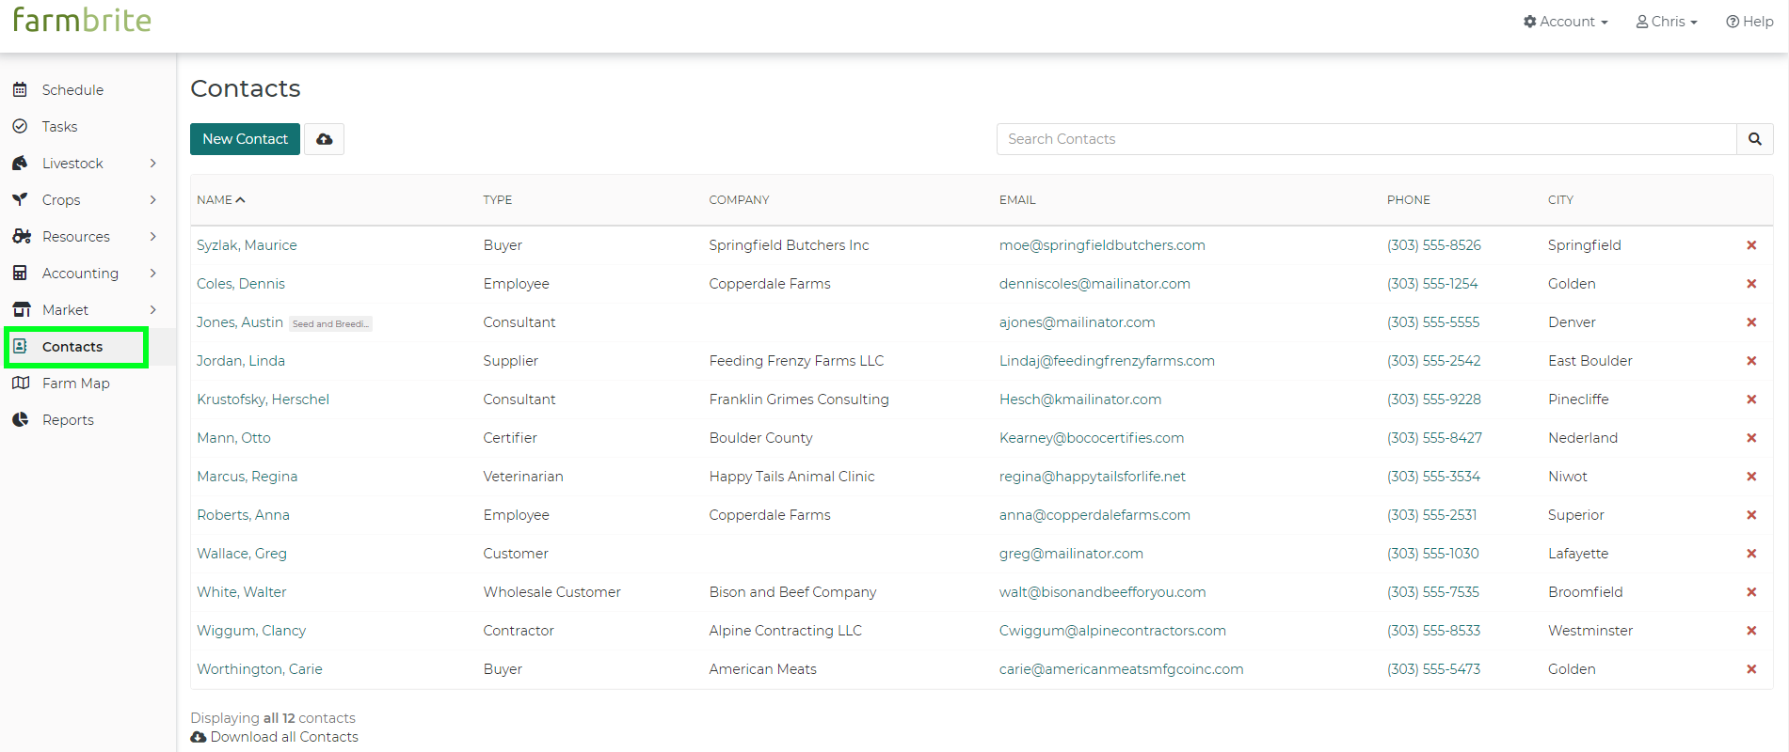Click the Livestock horse icon
Viewport: 1789px width, 752px height.
click(x=20, y=164)
